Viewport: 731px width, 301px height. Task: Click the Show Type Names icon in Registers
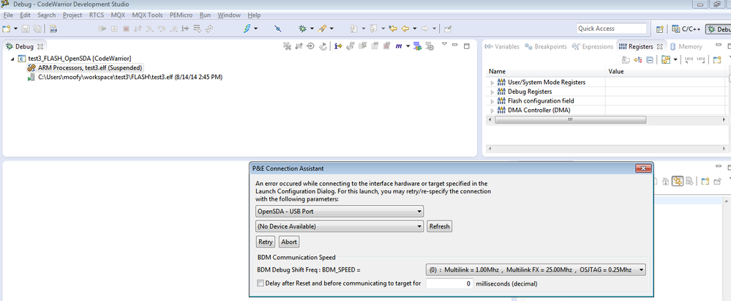pos(626,60)
